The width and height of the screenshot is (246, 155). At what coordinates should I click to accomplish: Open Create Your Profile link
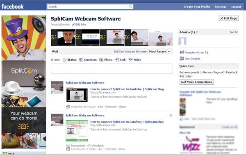[x=197, y=7]
